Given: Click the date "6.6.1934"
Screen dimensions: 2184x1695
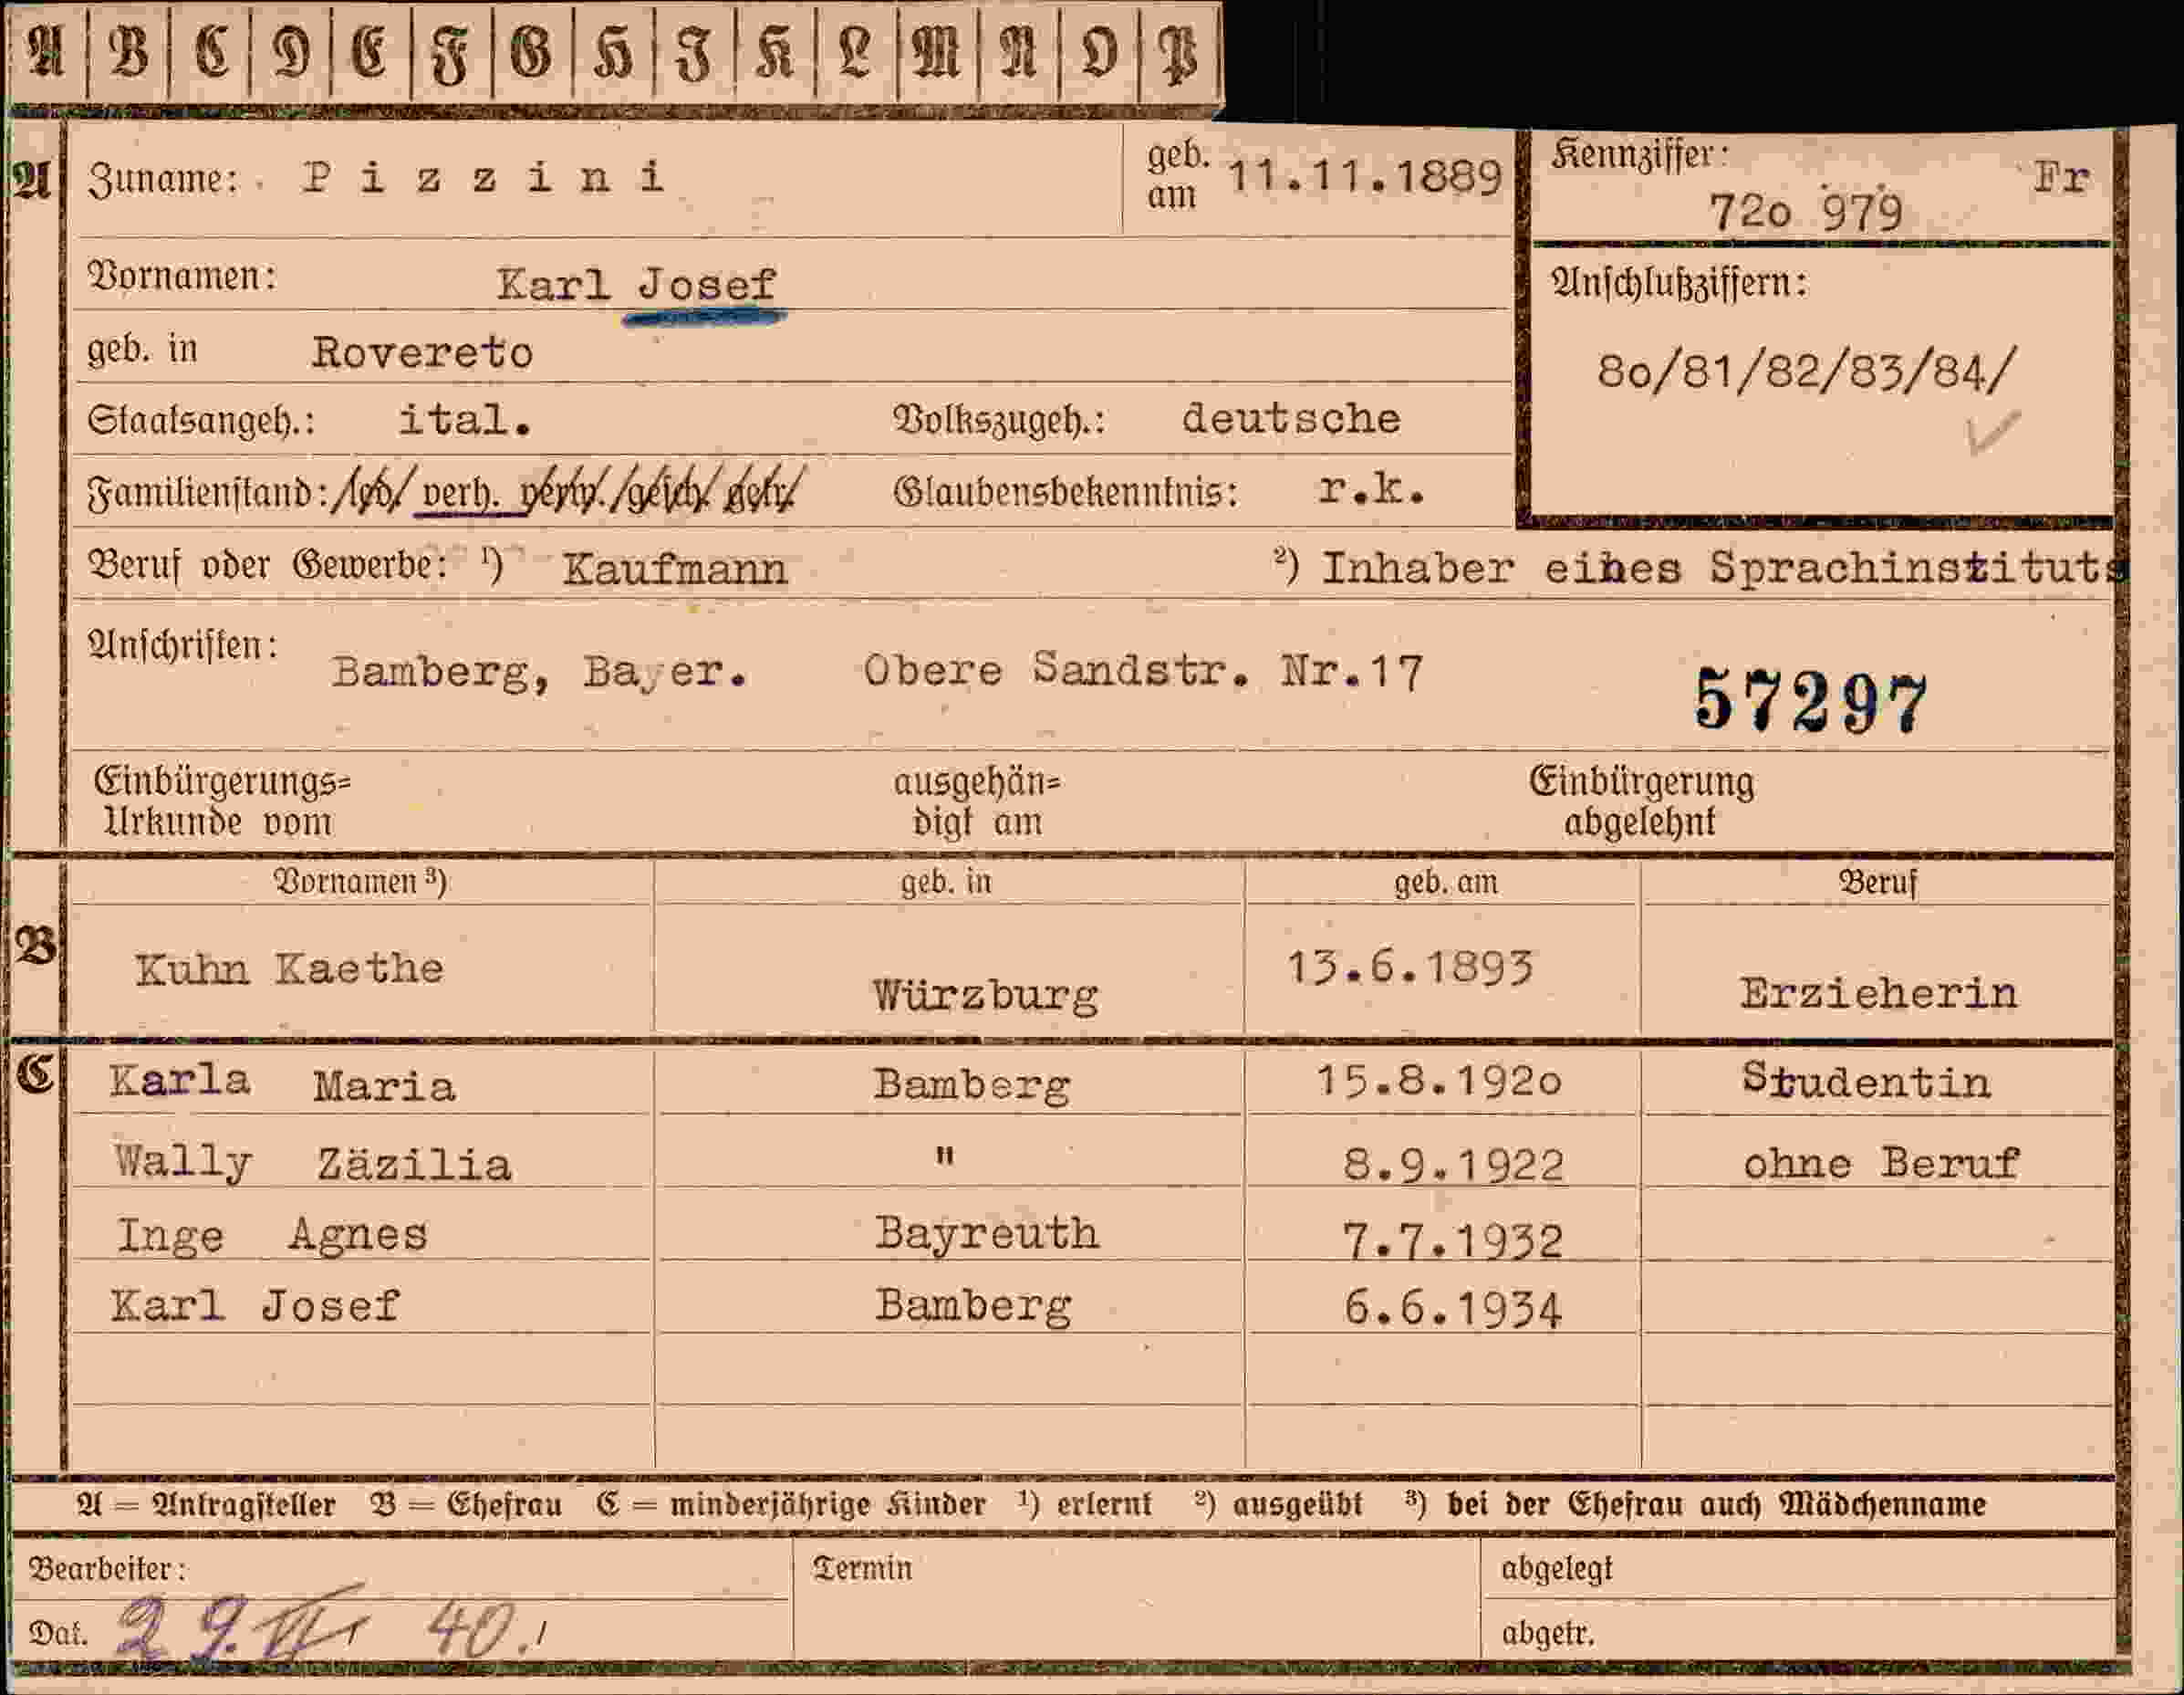Looking at the screenshot, I should (1453, 1309).
